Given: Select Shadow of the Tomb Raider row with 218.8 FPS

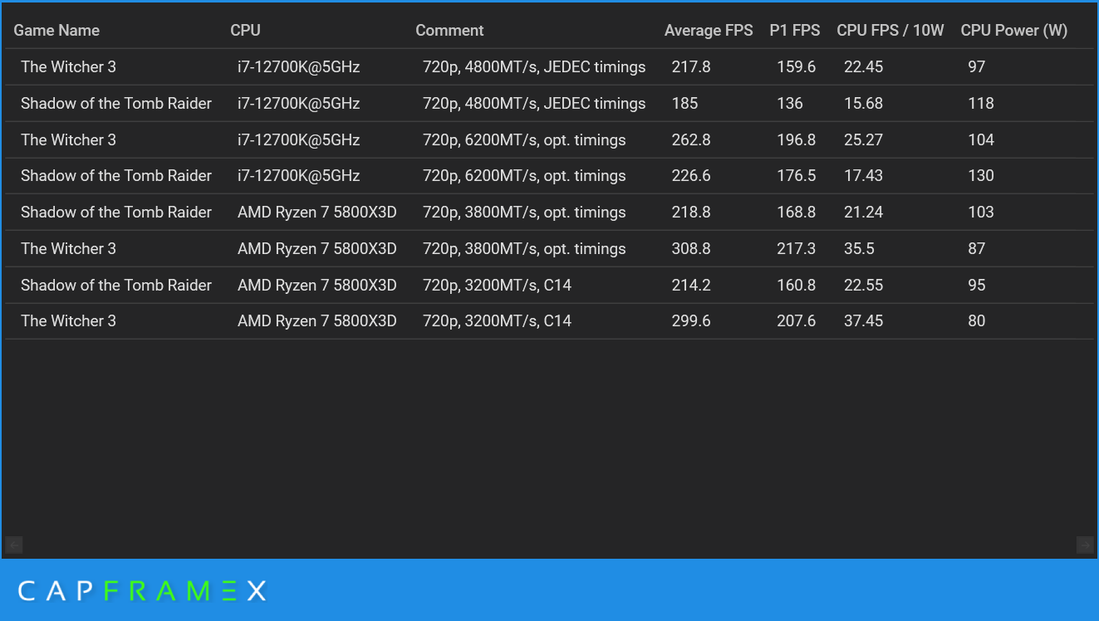Looking at the screenshot, I should [549, 213].
